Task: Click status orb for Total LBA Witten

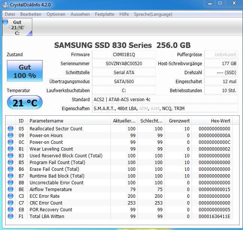Action: click(11, 216)
